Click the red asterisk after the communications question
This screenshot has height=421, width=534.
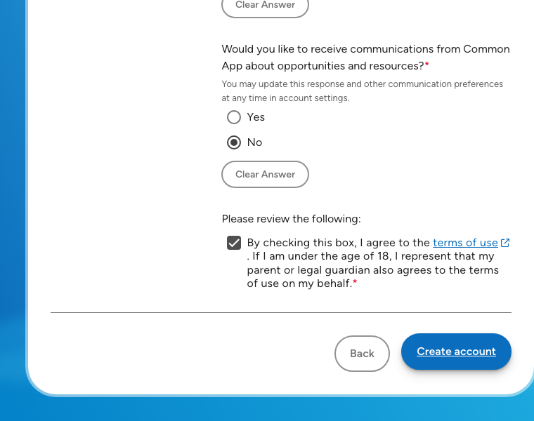click(427, 65)
